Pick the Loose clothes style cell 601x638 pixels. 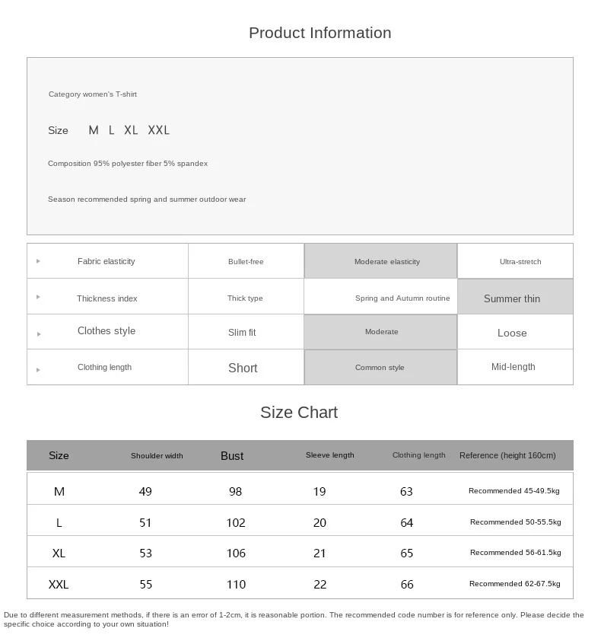pyautogui.click(x=512, y=333)
